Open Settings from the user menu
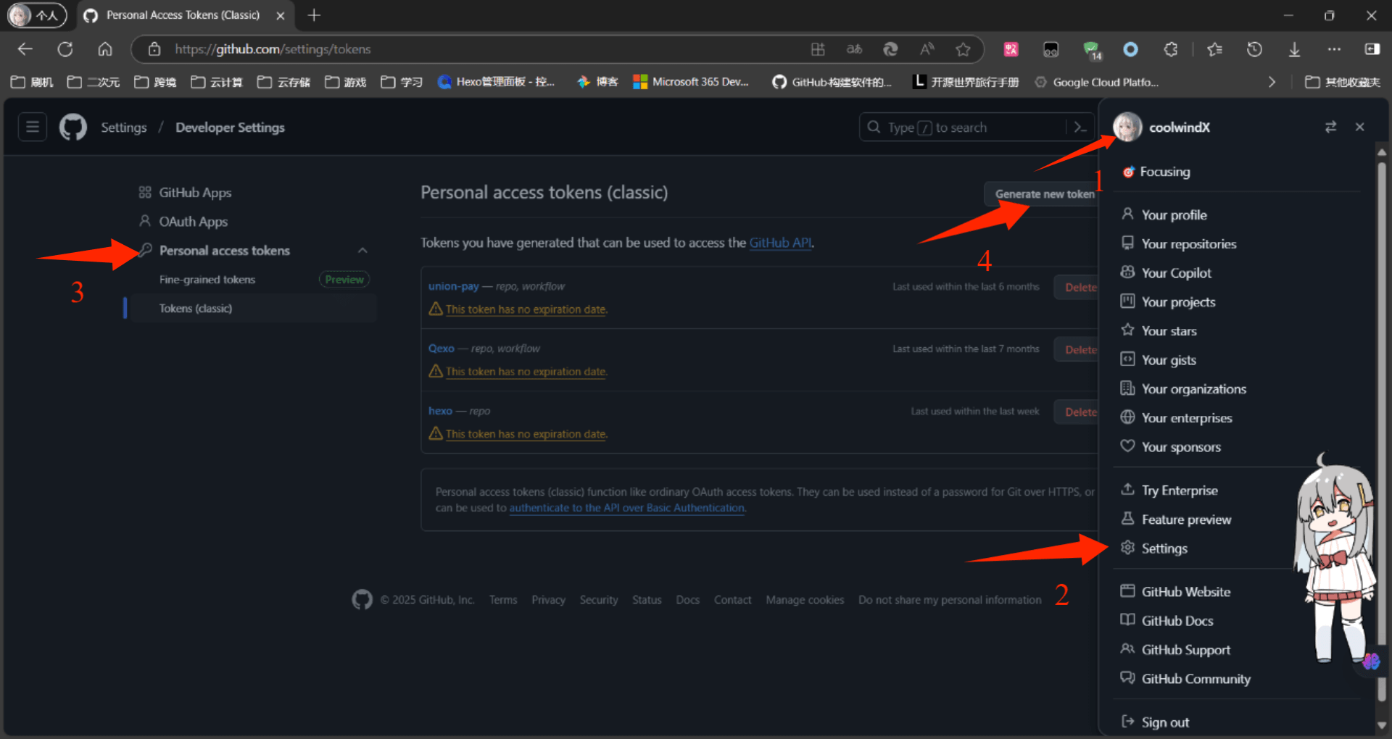 pos(1164,548)
